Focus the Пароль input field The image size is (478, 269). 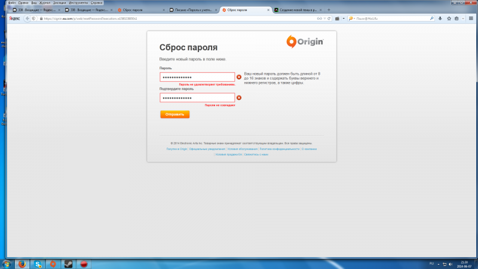point(197,77)
